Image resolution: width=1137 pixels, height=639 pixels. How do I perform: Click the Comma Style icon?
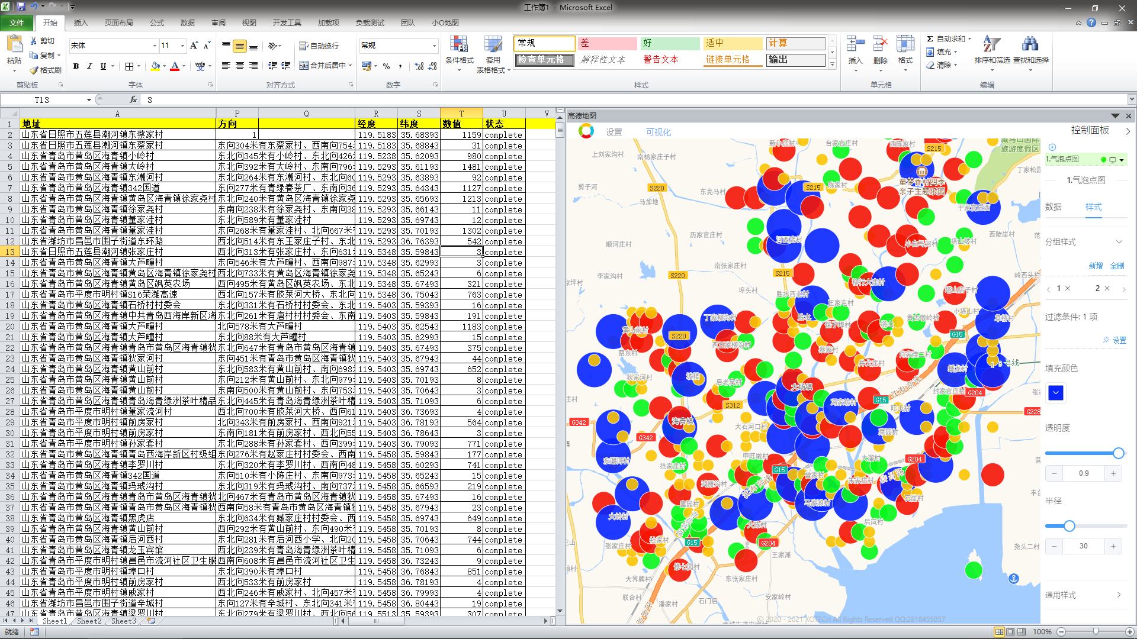coord(400,66)
